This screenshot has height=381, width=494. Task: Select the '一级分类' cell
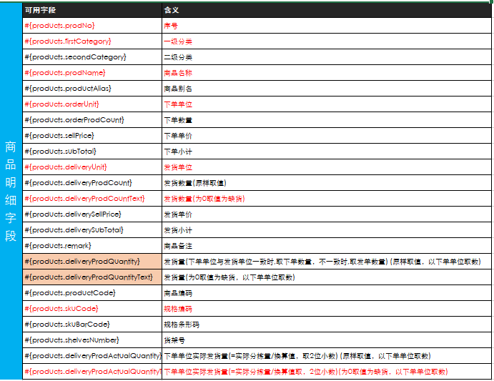(x=327, y=41)
